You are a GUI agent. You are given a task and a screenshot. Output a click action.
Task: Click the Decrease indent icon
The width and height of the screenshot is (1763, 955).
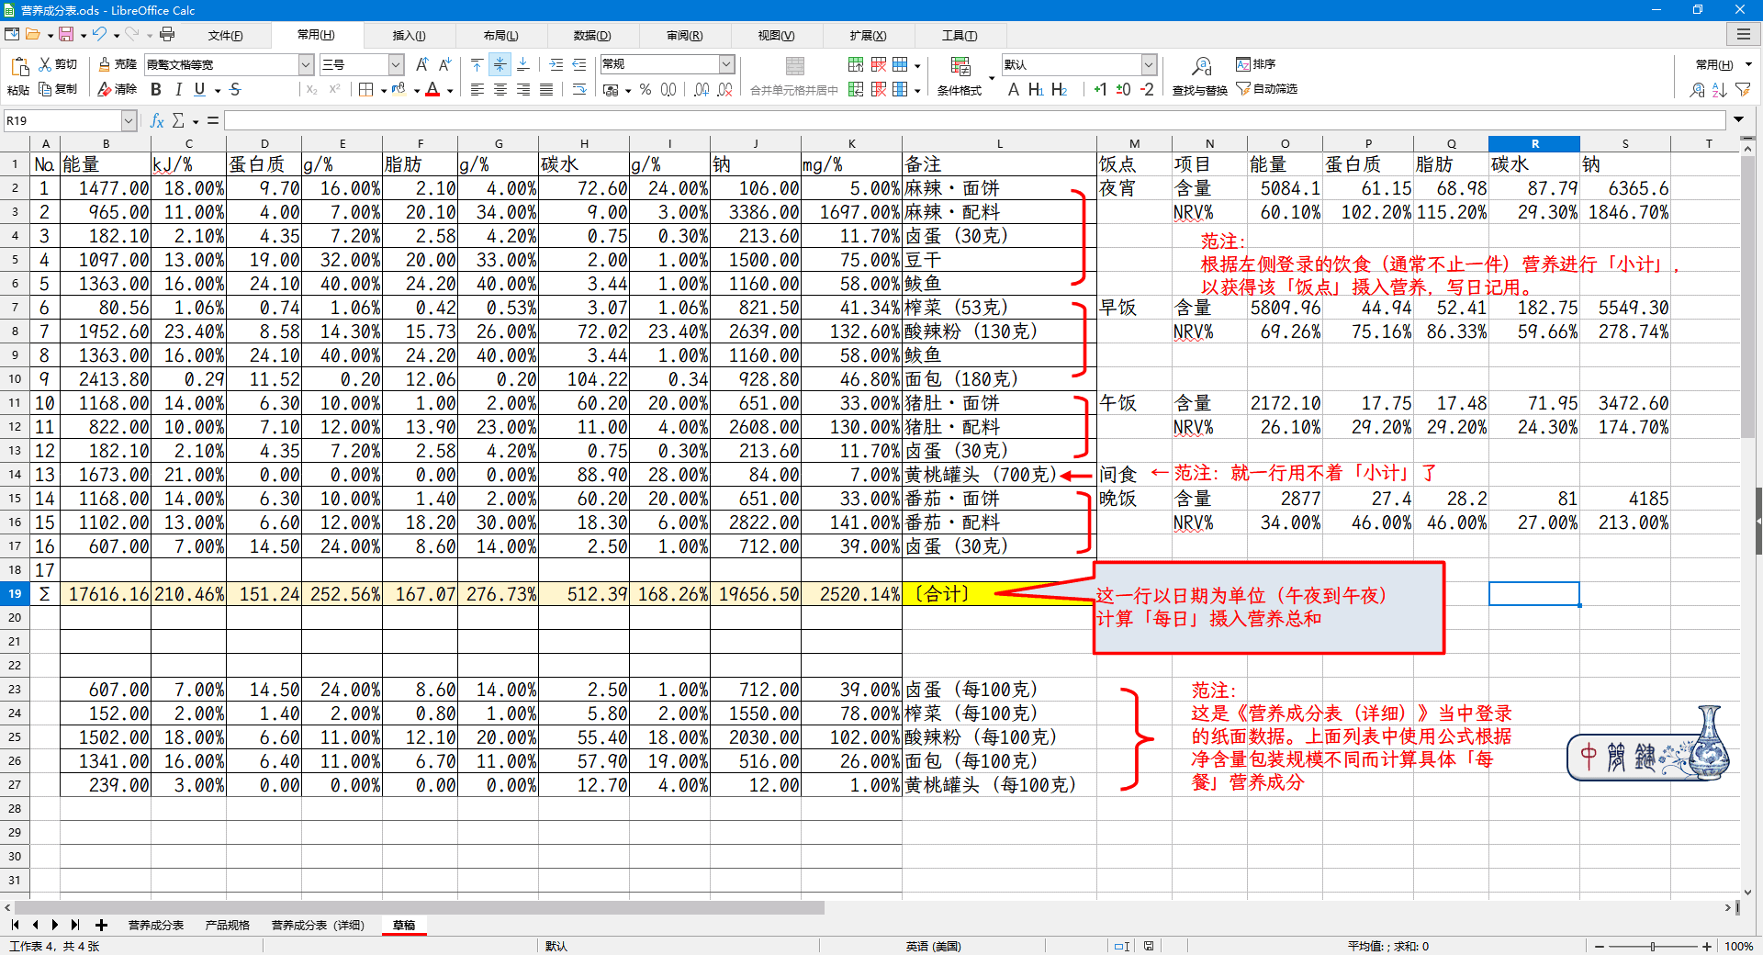(579, 64)
